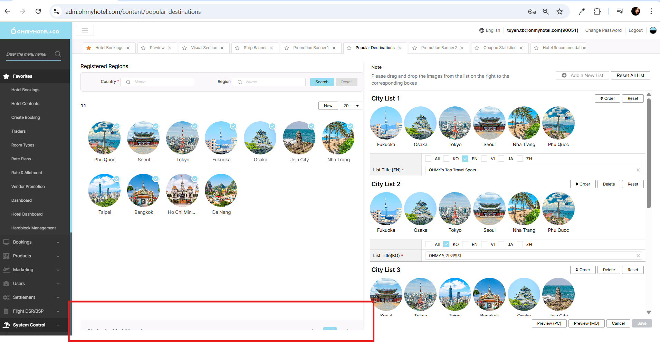Viewport: 660px width, 342px height.
Task: Toggle the dark mode theme icon
Action: tap(653, 30)
